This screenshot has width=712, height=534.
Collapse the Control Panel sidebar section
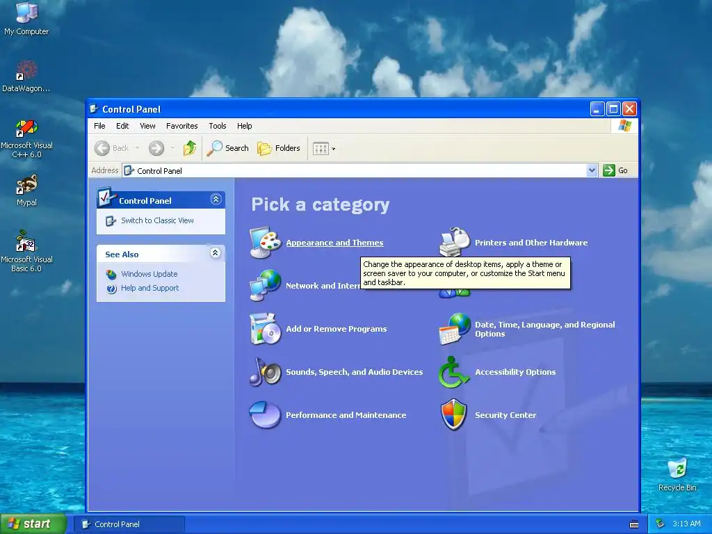click(216, 200)
